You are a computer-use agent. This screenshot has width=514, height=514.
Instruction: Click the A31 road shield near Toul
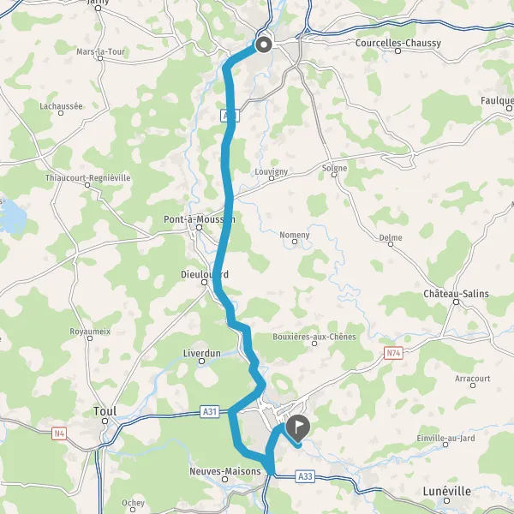(210, 411)
